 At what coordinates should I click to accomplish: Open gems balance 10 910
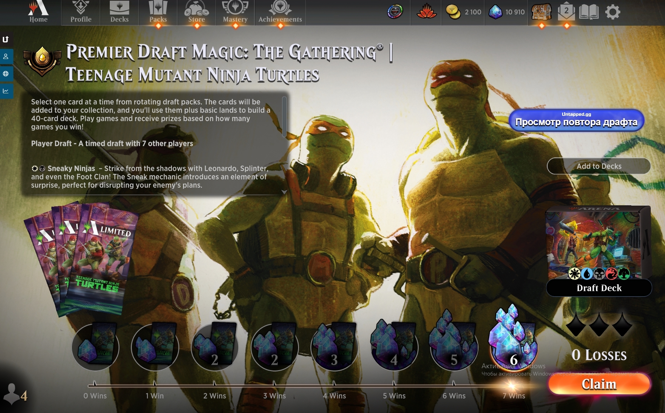pos(507,12)
